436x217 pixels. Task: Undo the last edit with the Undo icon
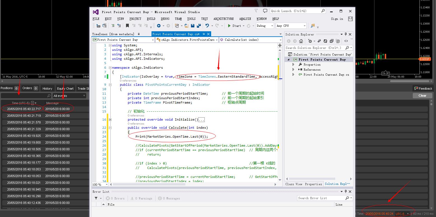pos(207,26)
